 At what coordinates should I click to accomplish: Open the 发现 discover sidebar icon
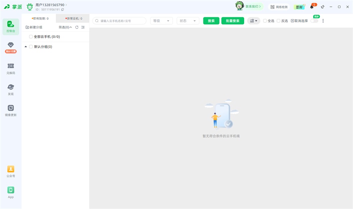click(x=11, y=89)
